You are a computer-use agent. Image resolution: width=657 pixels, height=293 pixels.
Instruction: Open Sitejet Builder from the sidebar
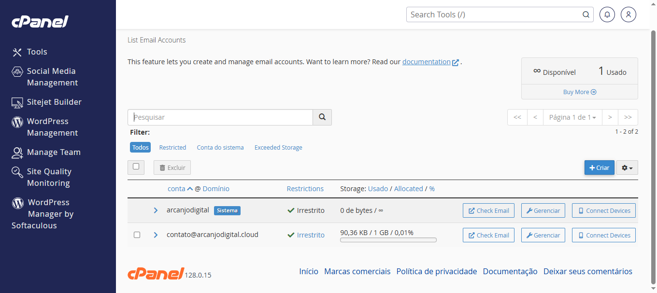(54, 102)
